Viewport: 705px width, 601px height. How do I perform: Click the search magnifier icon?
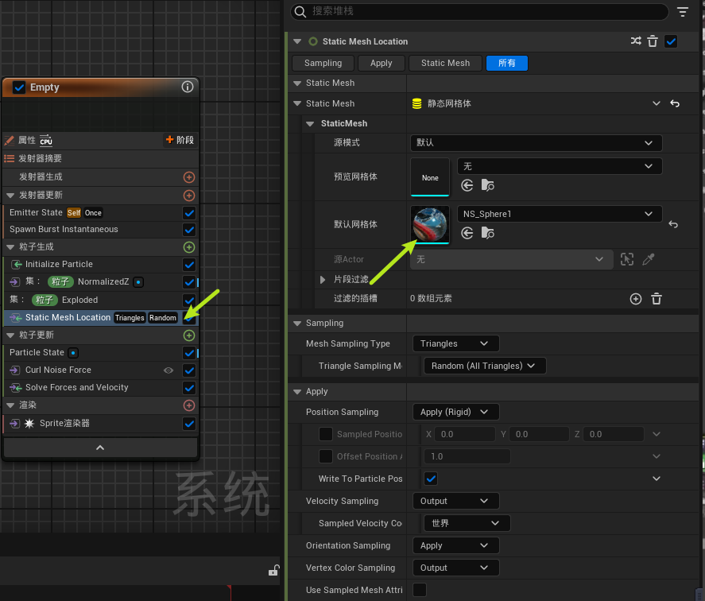pyautogui.click(x=300, y=12)
